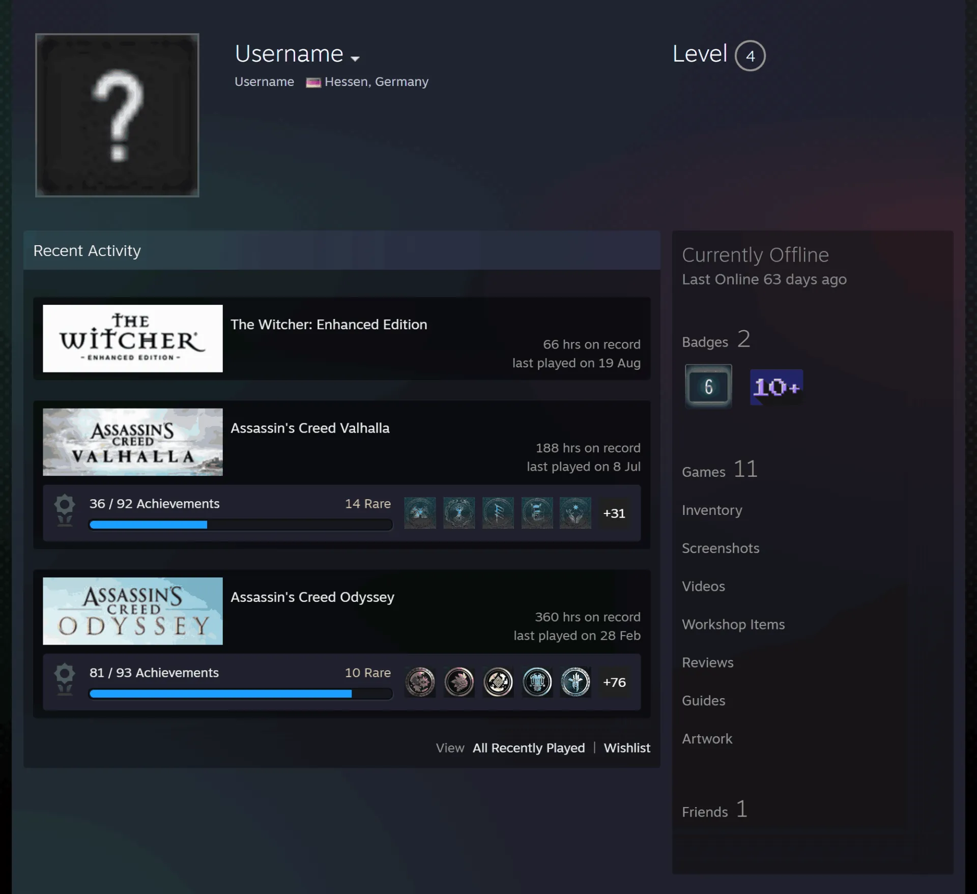The height and width of the screenshot is (894, 977).
Task: Click the Level 4 circle badge
Action: [750, 55]
